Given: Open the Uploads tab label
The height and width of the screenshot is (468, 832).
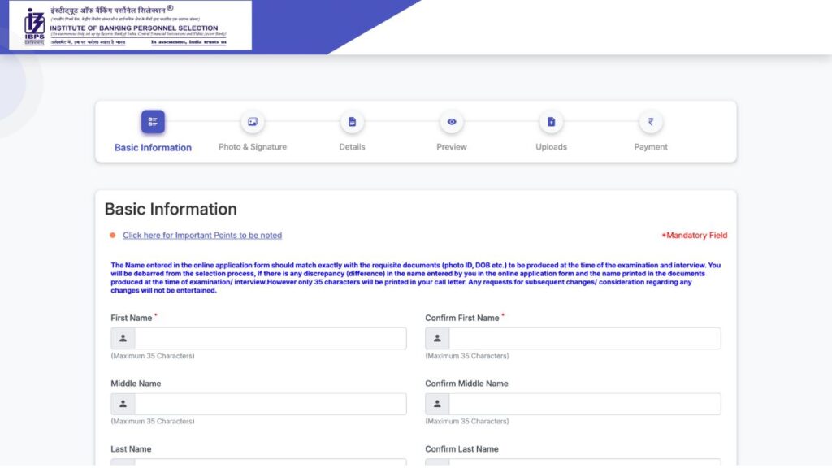Looking at the screenshot, I should tap(552, 147).
